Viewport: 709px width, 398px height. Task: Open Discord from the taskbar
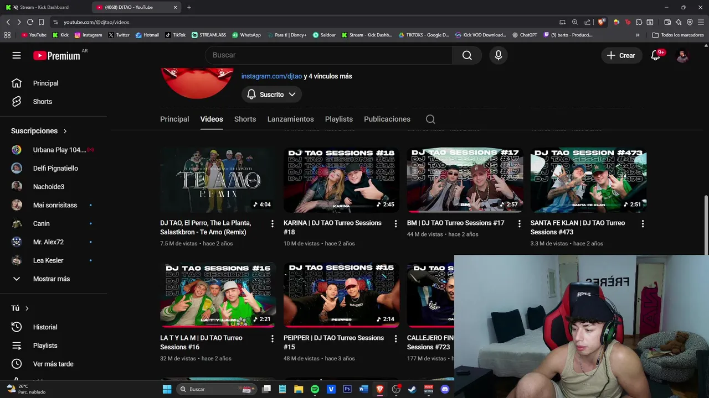(x=445, y=389)
